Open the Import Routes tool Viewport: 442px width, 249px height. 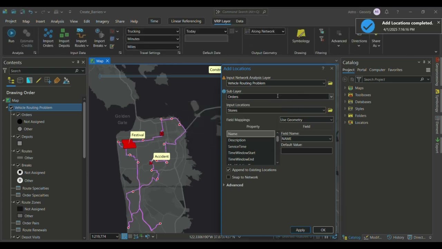81,38
